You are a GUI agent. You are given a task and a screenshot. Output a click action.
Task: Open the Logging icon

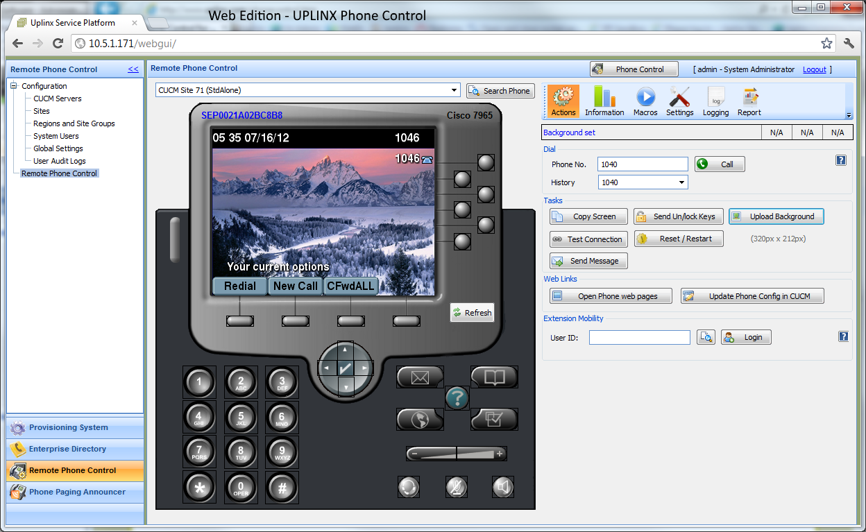(x=715, y=101)
